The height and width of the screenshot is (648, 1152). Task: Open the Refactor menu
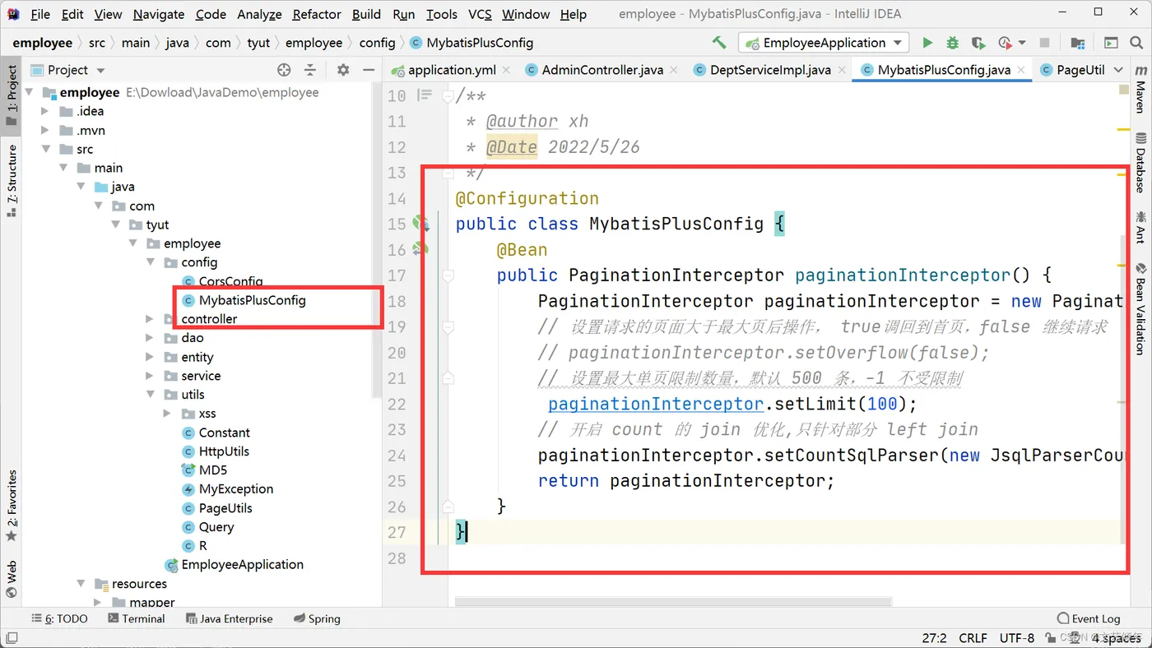pyautogui.click(x=317, y=14)
